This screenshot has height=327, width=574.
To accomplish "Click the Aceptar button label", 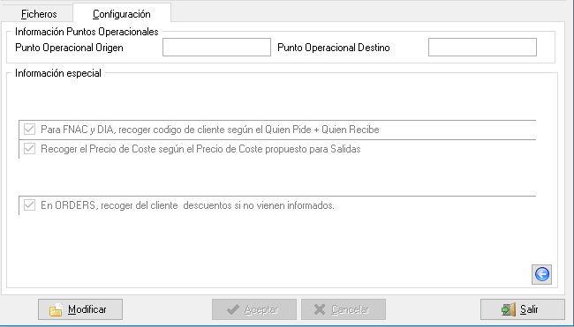I will click(261, 310).
